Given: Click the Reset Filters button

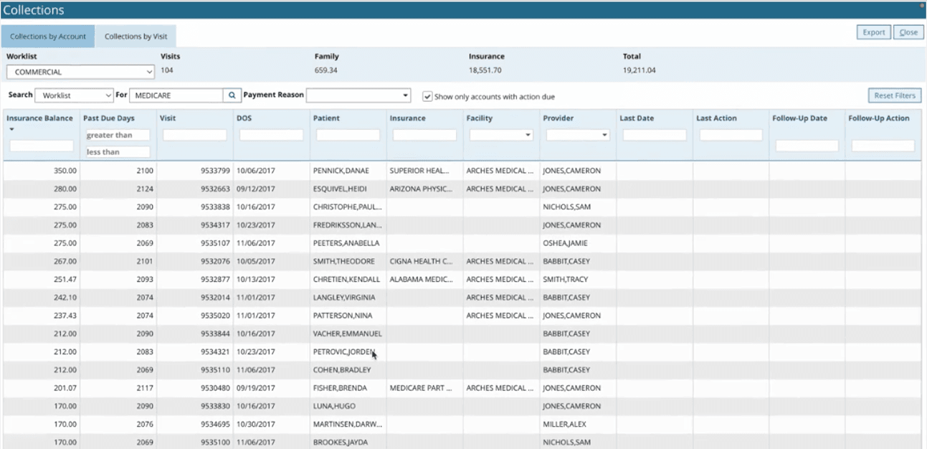Looking at the screenshot, I should click(x=895, y=95).
